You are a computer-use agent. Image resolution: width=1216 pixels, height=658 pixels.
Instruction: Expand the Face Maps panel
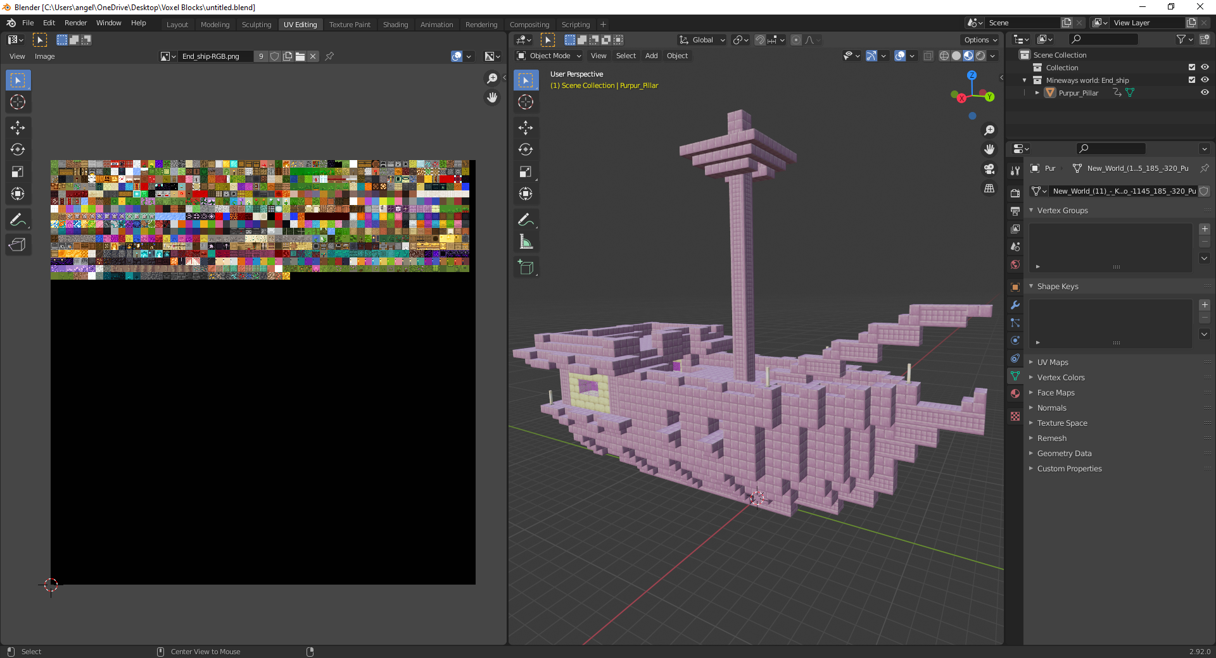(x=1056, y=393)
